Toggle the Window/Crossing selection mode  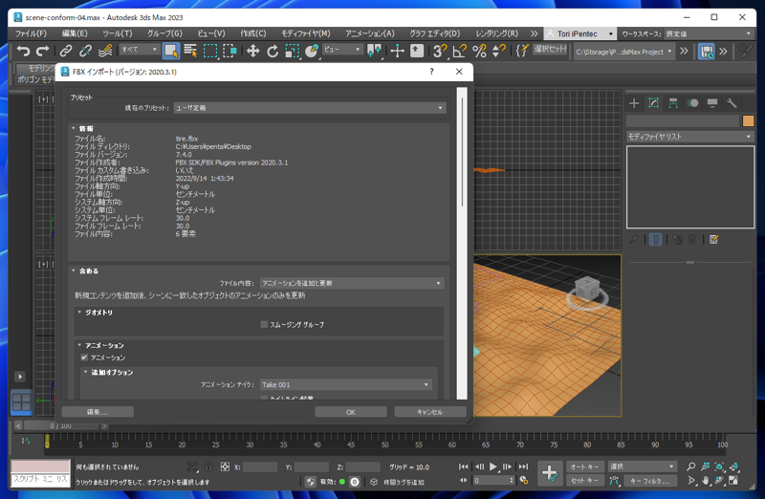pyautogui.click(x=229, y=51)
